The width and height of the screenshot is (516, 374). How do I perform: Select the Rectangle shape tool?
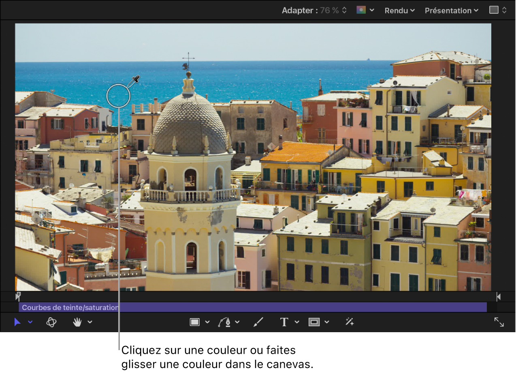195,322
